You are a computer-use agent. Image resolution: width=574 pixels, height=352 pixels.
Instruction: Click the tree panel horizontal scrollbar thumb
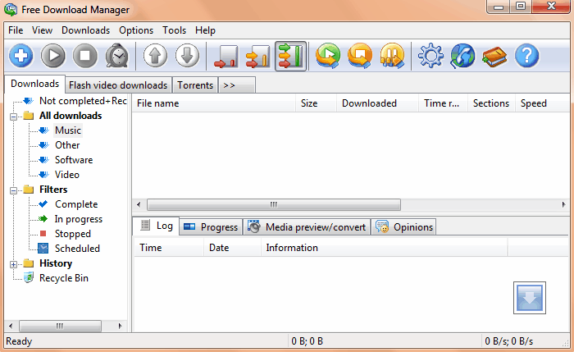pos(60,326)
